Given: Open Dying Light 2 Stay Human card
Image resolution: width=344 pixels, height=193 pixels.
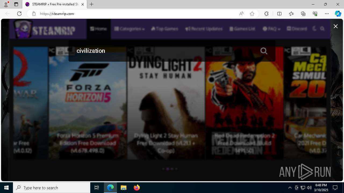Looking at the screenshot, I should tap(166, 103).
